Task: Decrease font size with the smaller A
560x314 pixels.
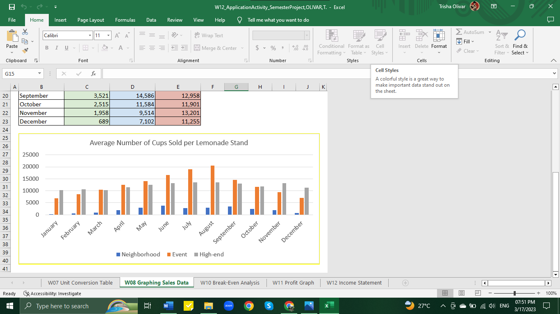Action: (x=128, y=36)
